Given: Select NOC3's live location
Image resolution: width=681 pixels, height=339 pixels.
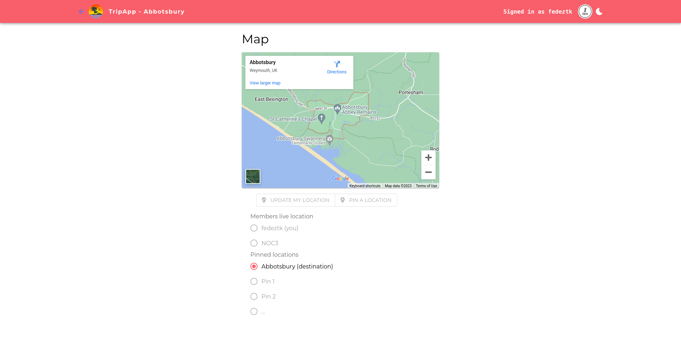Looking at the screenshot, I should 254,243.
